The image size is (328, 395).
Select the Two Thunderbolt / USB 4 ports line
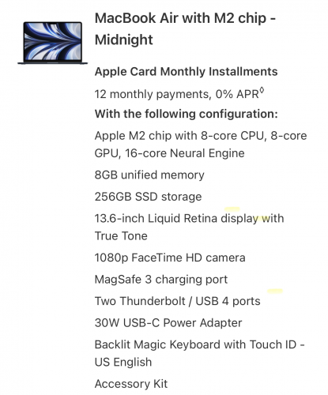177,301
